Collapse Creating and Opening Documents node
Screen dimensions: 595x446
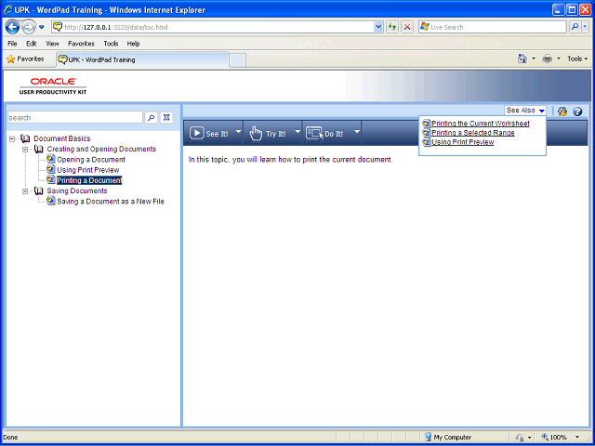(25, 150)
